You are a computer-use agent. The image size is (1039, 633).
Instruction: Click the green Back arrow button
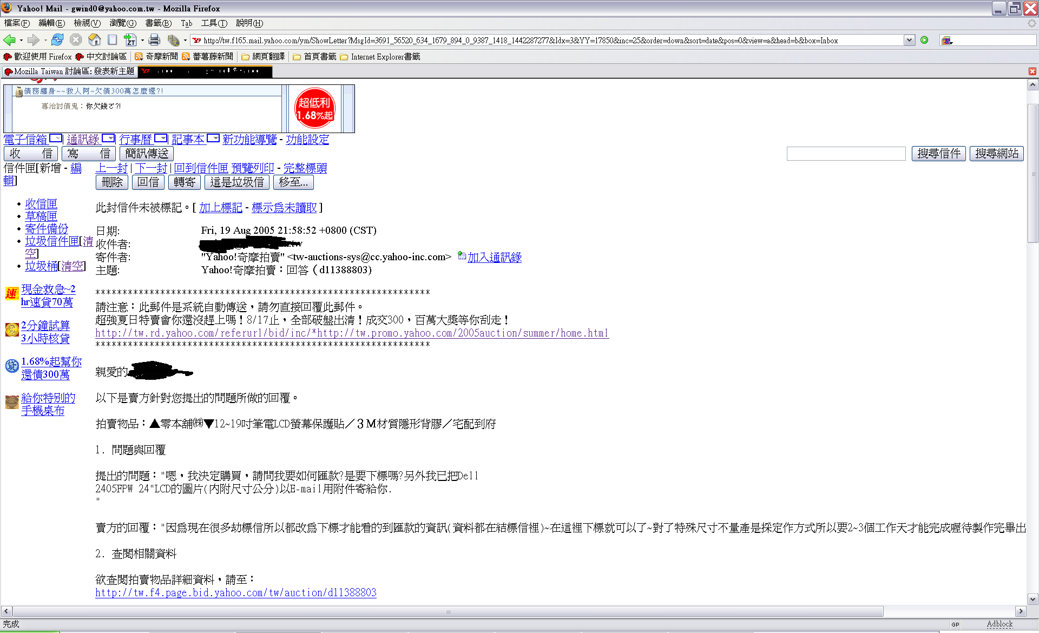9,40
